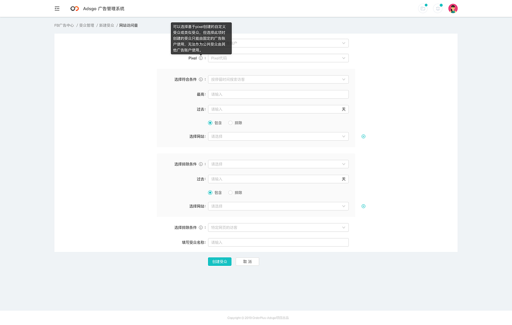Open 选择网站 dropdown in 选择排除条件 section

click(x=278, y=206)
